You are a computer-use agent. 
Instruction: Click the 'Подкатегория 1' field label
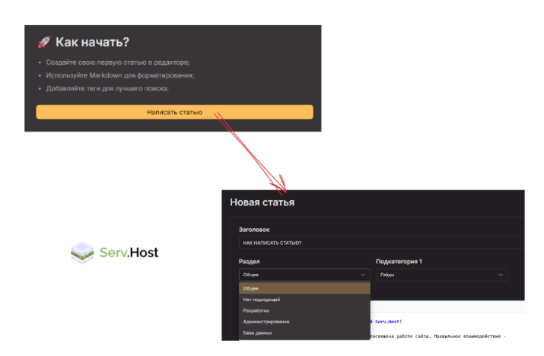(x=399, y=262)
